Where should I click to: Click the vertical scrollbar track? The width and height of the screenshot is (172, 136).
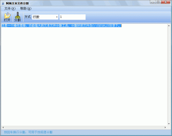pos(169,75)
